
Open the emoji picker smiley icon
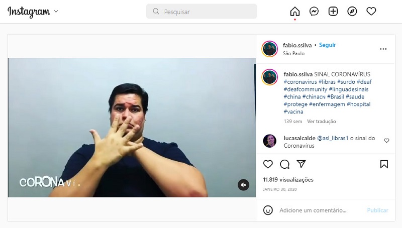[x=268, y=210]
